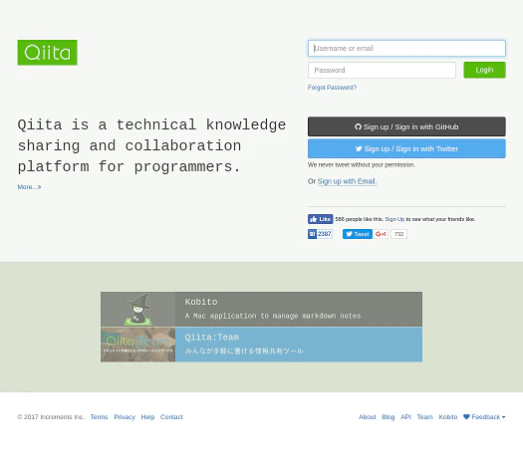This screenshot has height=465, width=523.
Task: Click Facebook Sign Up link
Action: tap(394, 219)
